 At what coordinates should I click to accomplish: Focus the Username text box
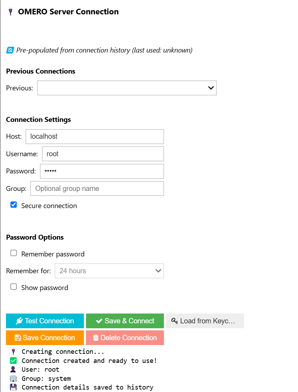(x=103, y=154)
